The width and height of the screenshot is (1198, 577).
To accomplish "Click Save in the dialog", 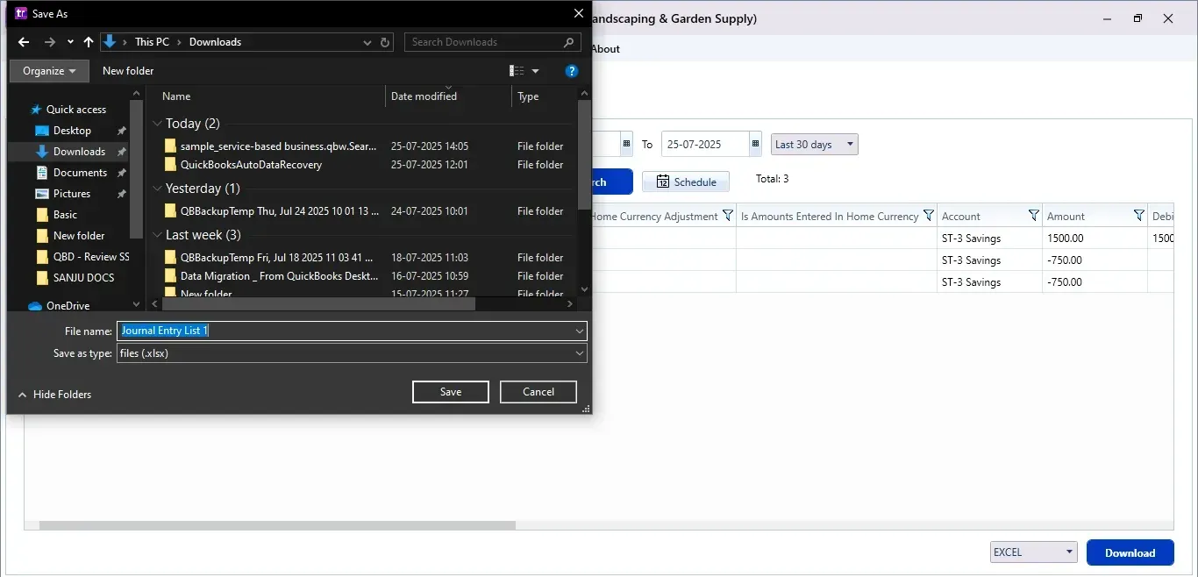I will point(451,392).
